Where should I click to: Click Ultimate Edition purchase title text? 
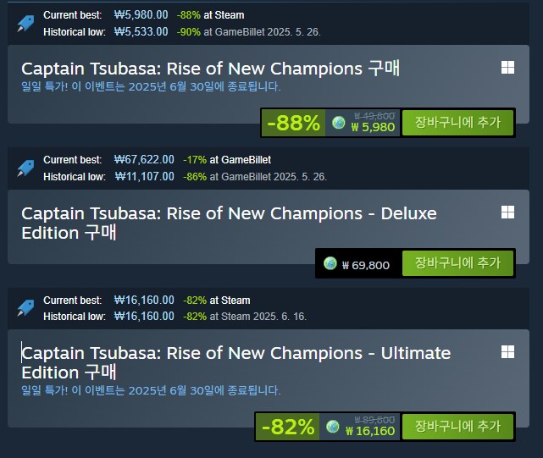pyautogui.click(x=235, y=362)
